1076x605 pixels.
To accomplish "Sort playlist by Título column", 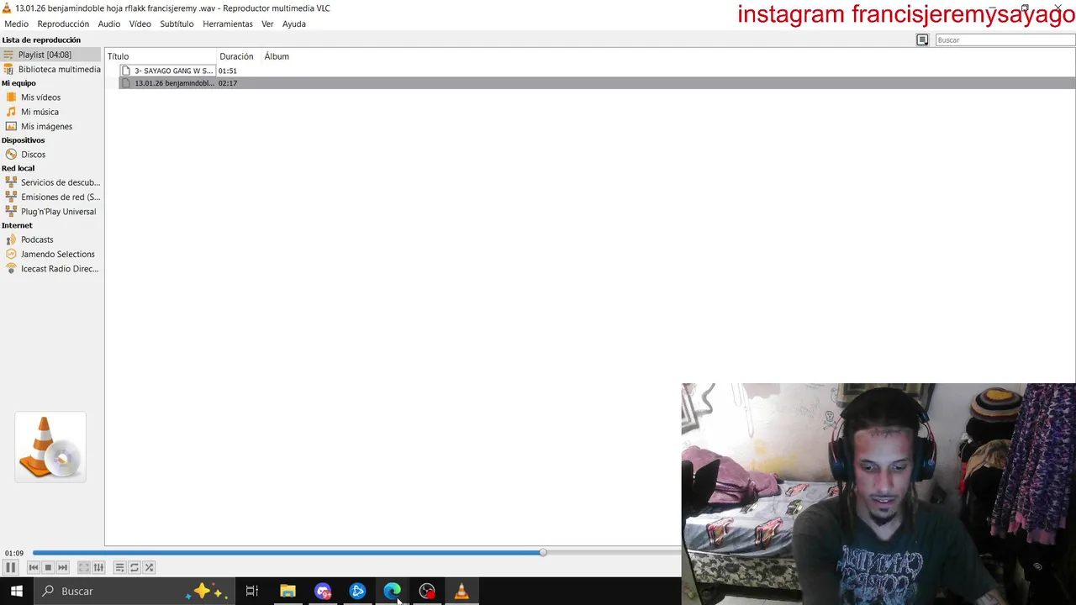I will tap(161, 56).
